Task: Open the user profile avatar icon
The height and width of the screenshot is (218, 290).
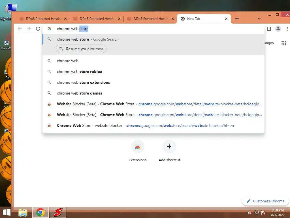Action: [x=278, y=29]
